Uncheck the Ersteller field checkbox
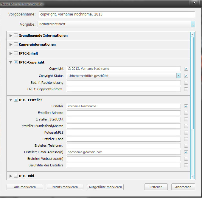202x198 pixels. pyautogui.click(x=186, y=106)
